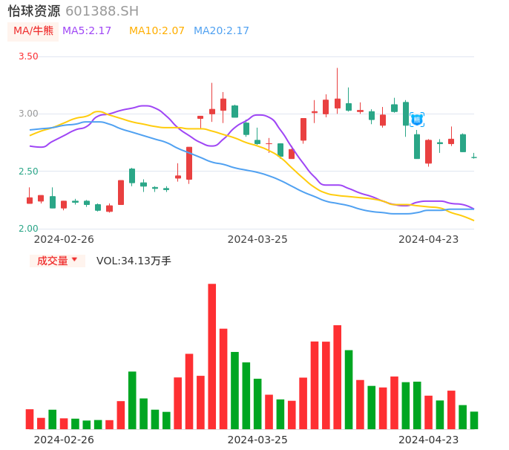Click the MA10:2.07 legend label
The width and height of the screenshot is (509, 450).
[157, 31]
